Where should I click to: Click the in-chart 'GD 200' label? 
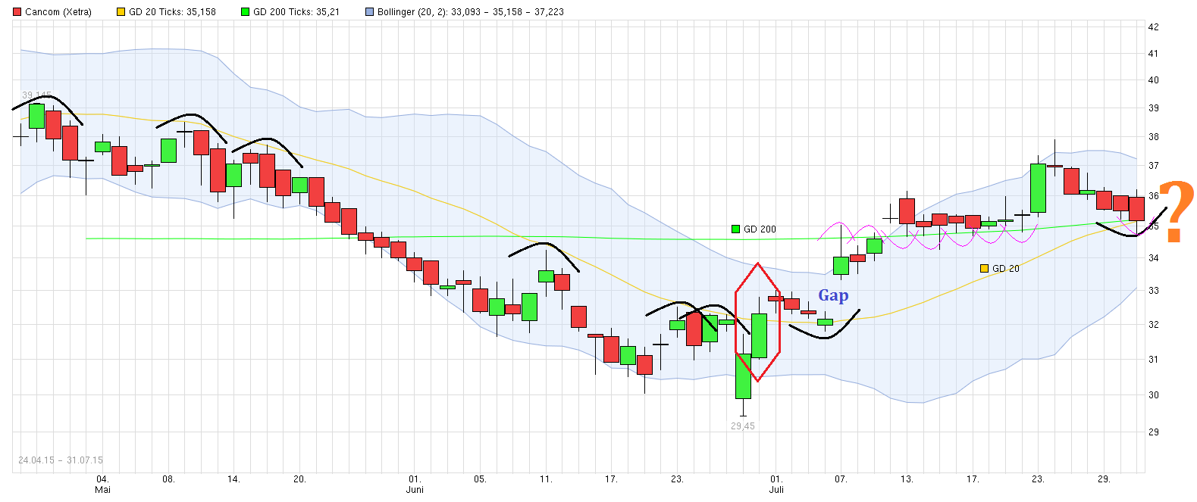[x=760, y=229]
